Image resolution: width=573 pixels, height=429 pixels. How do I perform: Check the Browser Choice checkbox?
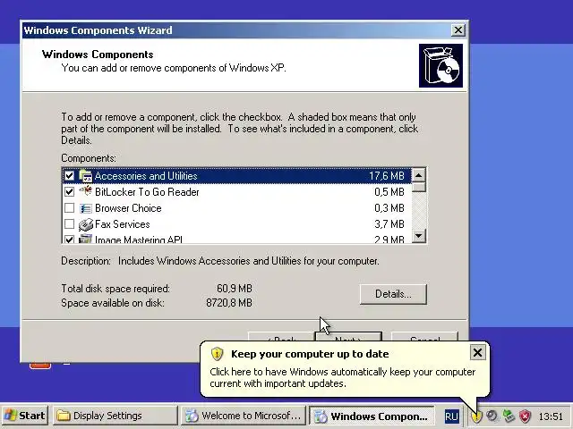point(69,208)
